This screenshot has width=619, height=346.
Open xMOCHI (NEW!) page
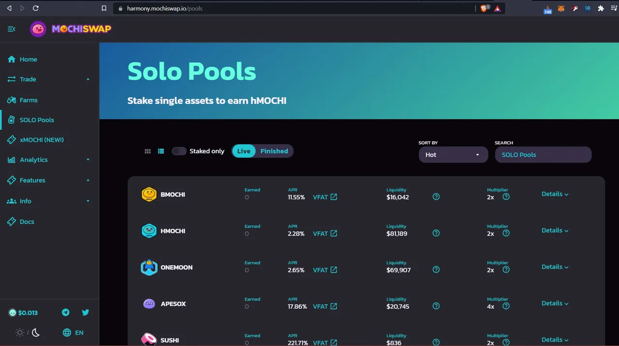(x=42, y=140)
